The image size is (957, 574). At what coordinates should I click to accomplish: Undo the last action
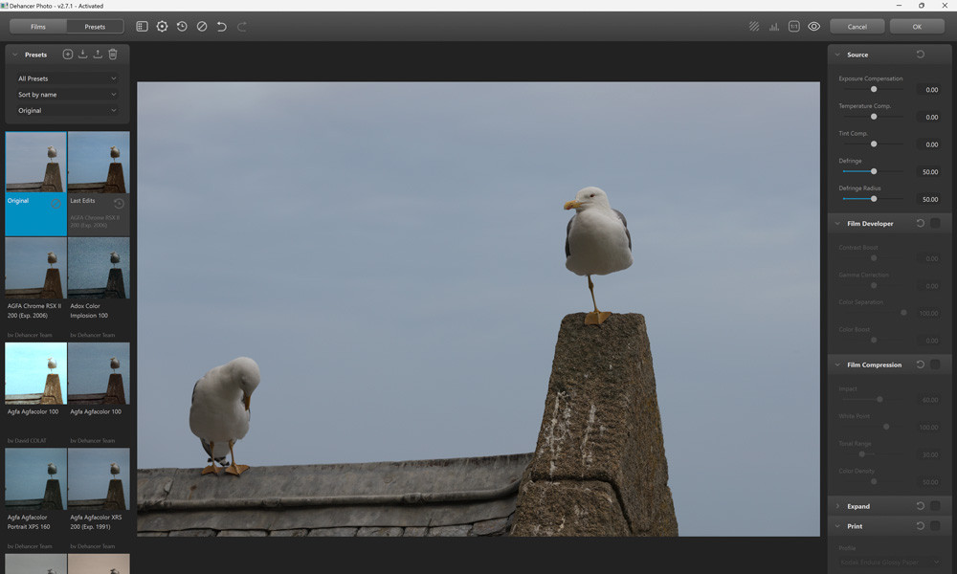point(222,26)
